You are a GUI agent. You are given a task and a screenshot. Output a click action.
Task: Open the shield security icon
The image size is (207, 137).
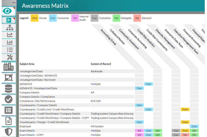pos(8,132)
